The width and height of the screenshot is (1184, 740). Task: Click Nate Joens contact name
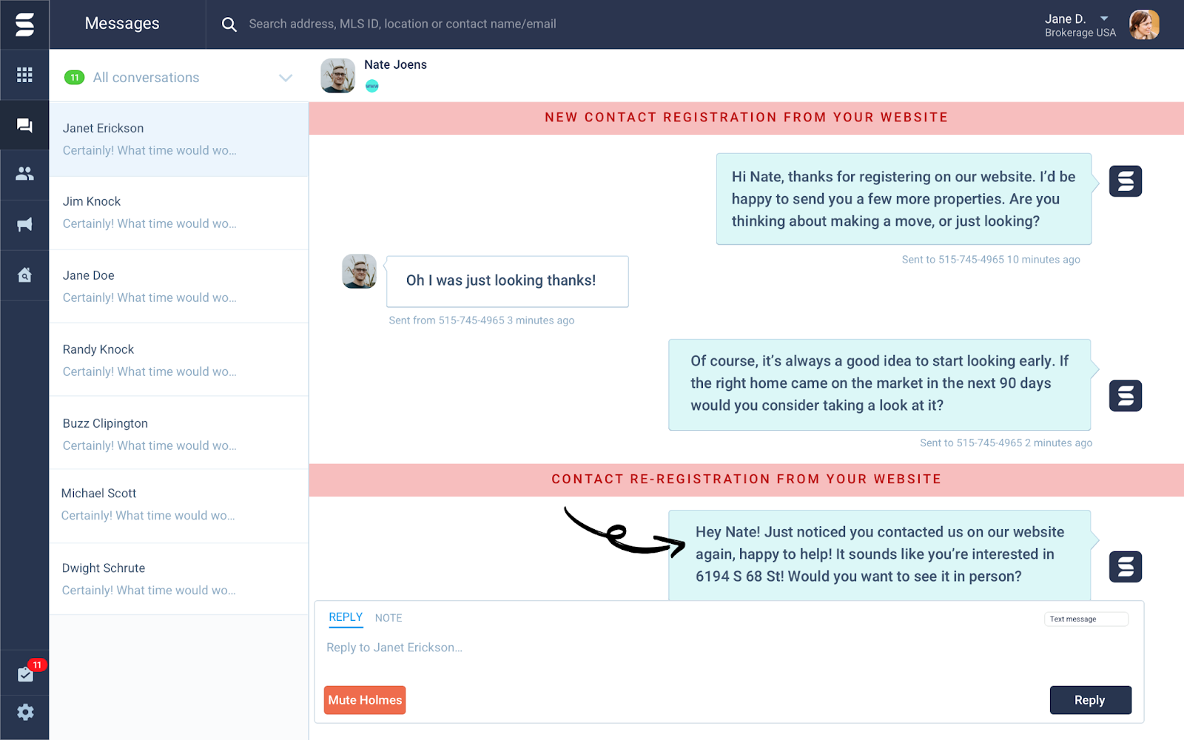point(395,65)
